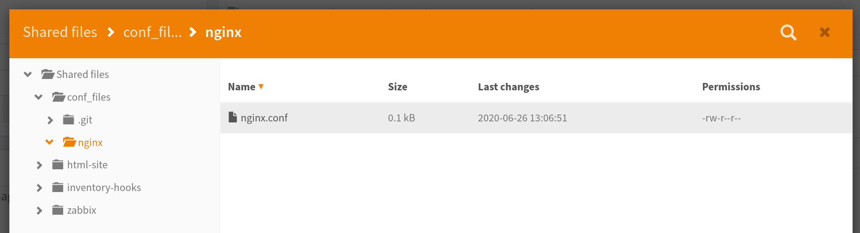860x233 pixels.
Task: Select inventory-hooks in the folder tree
Action: tap(104, 188)
